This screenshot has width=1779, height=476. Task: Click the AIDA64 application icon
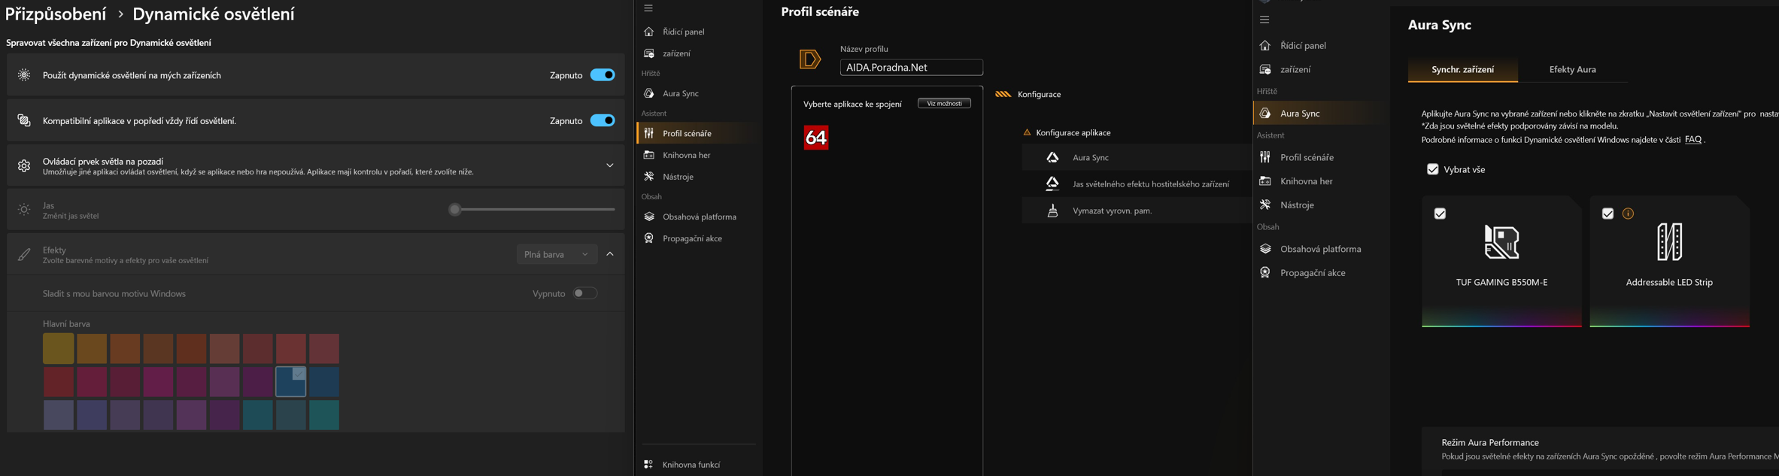[x=815, y=138]
